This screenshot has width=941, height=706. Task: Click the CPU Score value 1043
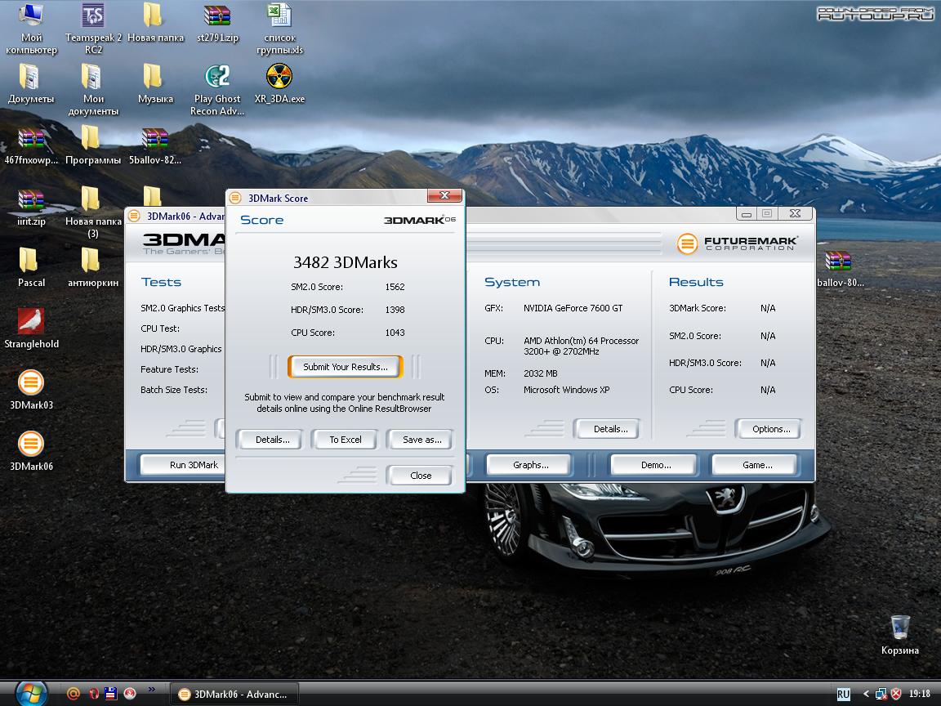[x=395, y=333]
